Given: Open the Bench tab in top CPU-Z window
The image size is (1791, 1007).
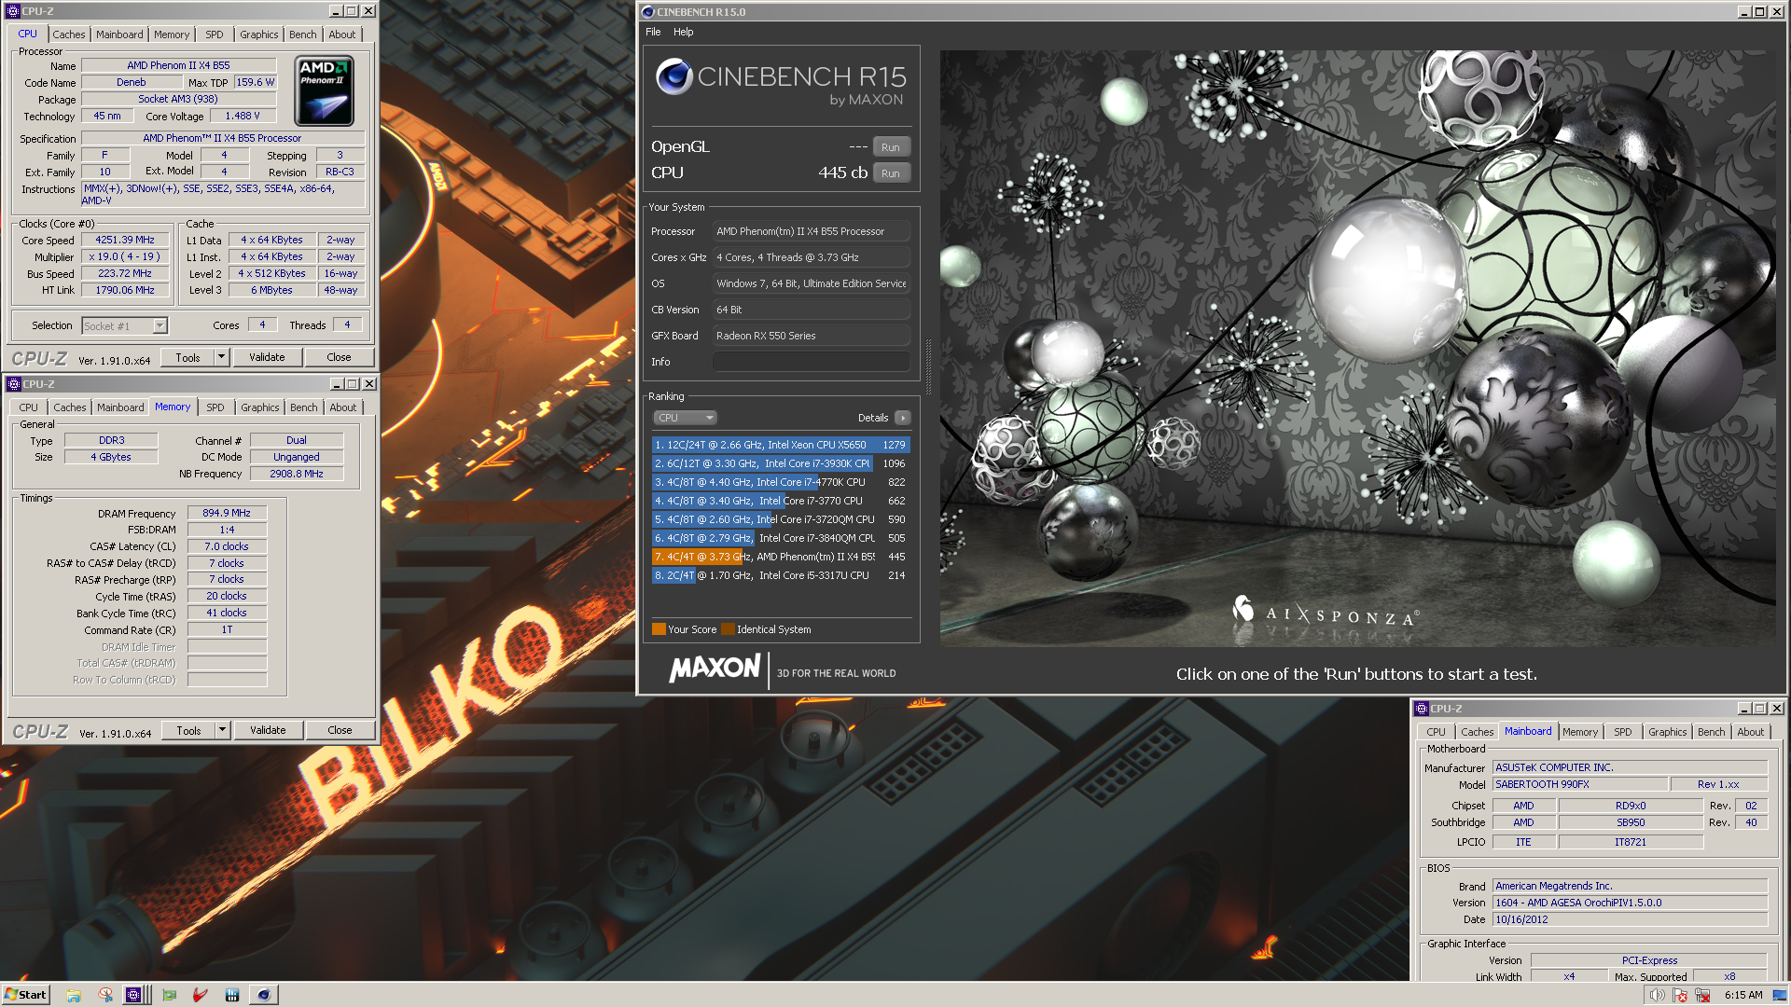Looking at the screenshot, I should (x=302, y=34).
